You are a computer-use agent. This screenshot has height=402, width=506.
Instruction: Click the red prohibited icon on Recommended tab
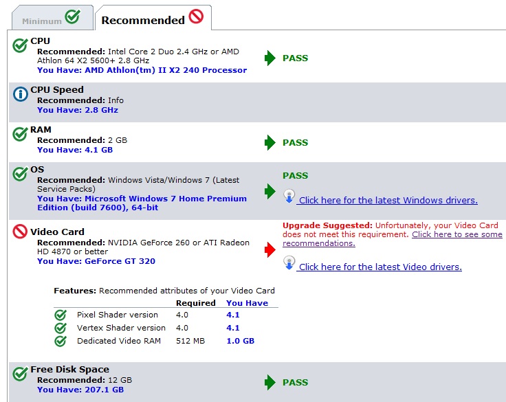point(196,16)
